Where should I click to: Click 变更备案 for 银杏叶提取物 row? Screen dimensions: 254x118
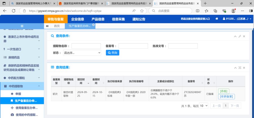226,97
